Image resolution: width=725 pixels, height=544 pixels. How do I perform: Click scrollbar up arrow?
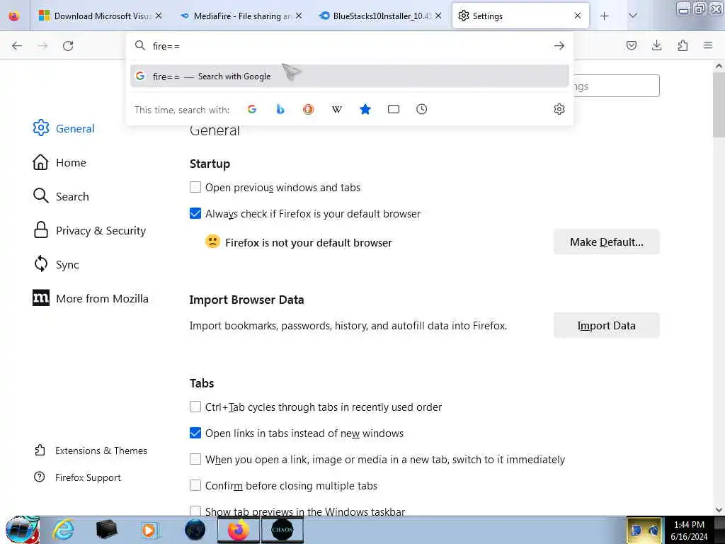[x=719, y=66]
